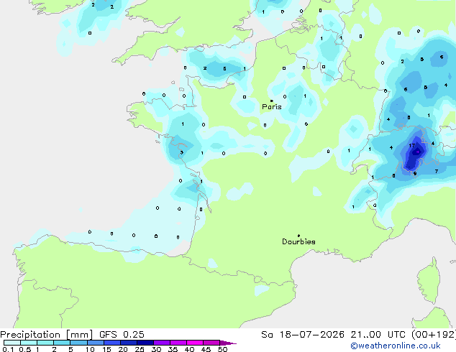Click the Dourbies city label

[298, 241]
